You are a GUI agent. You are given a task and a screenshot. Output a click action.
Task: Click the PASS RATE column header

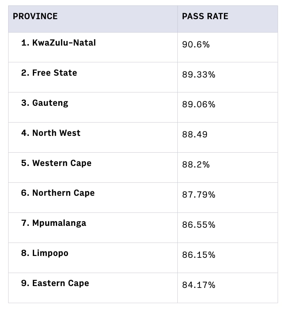pos(205,16)
